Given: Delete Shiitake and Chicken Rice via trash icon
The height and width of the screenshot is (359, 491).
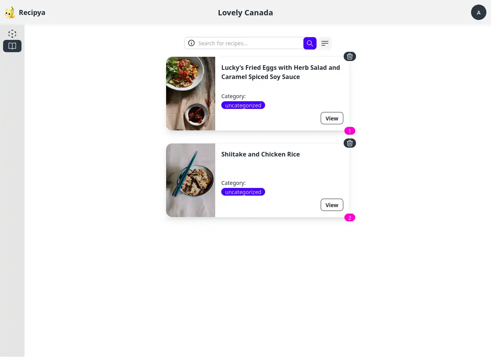Looking at the screenshot, I should pyautogui.click(x=350, y=143).
